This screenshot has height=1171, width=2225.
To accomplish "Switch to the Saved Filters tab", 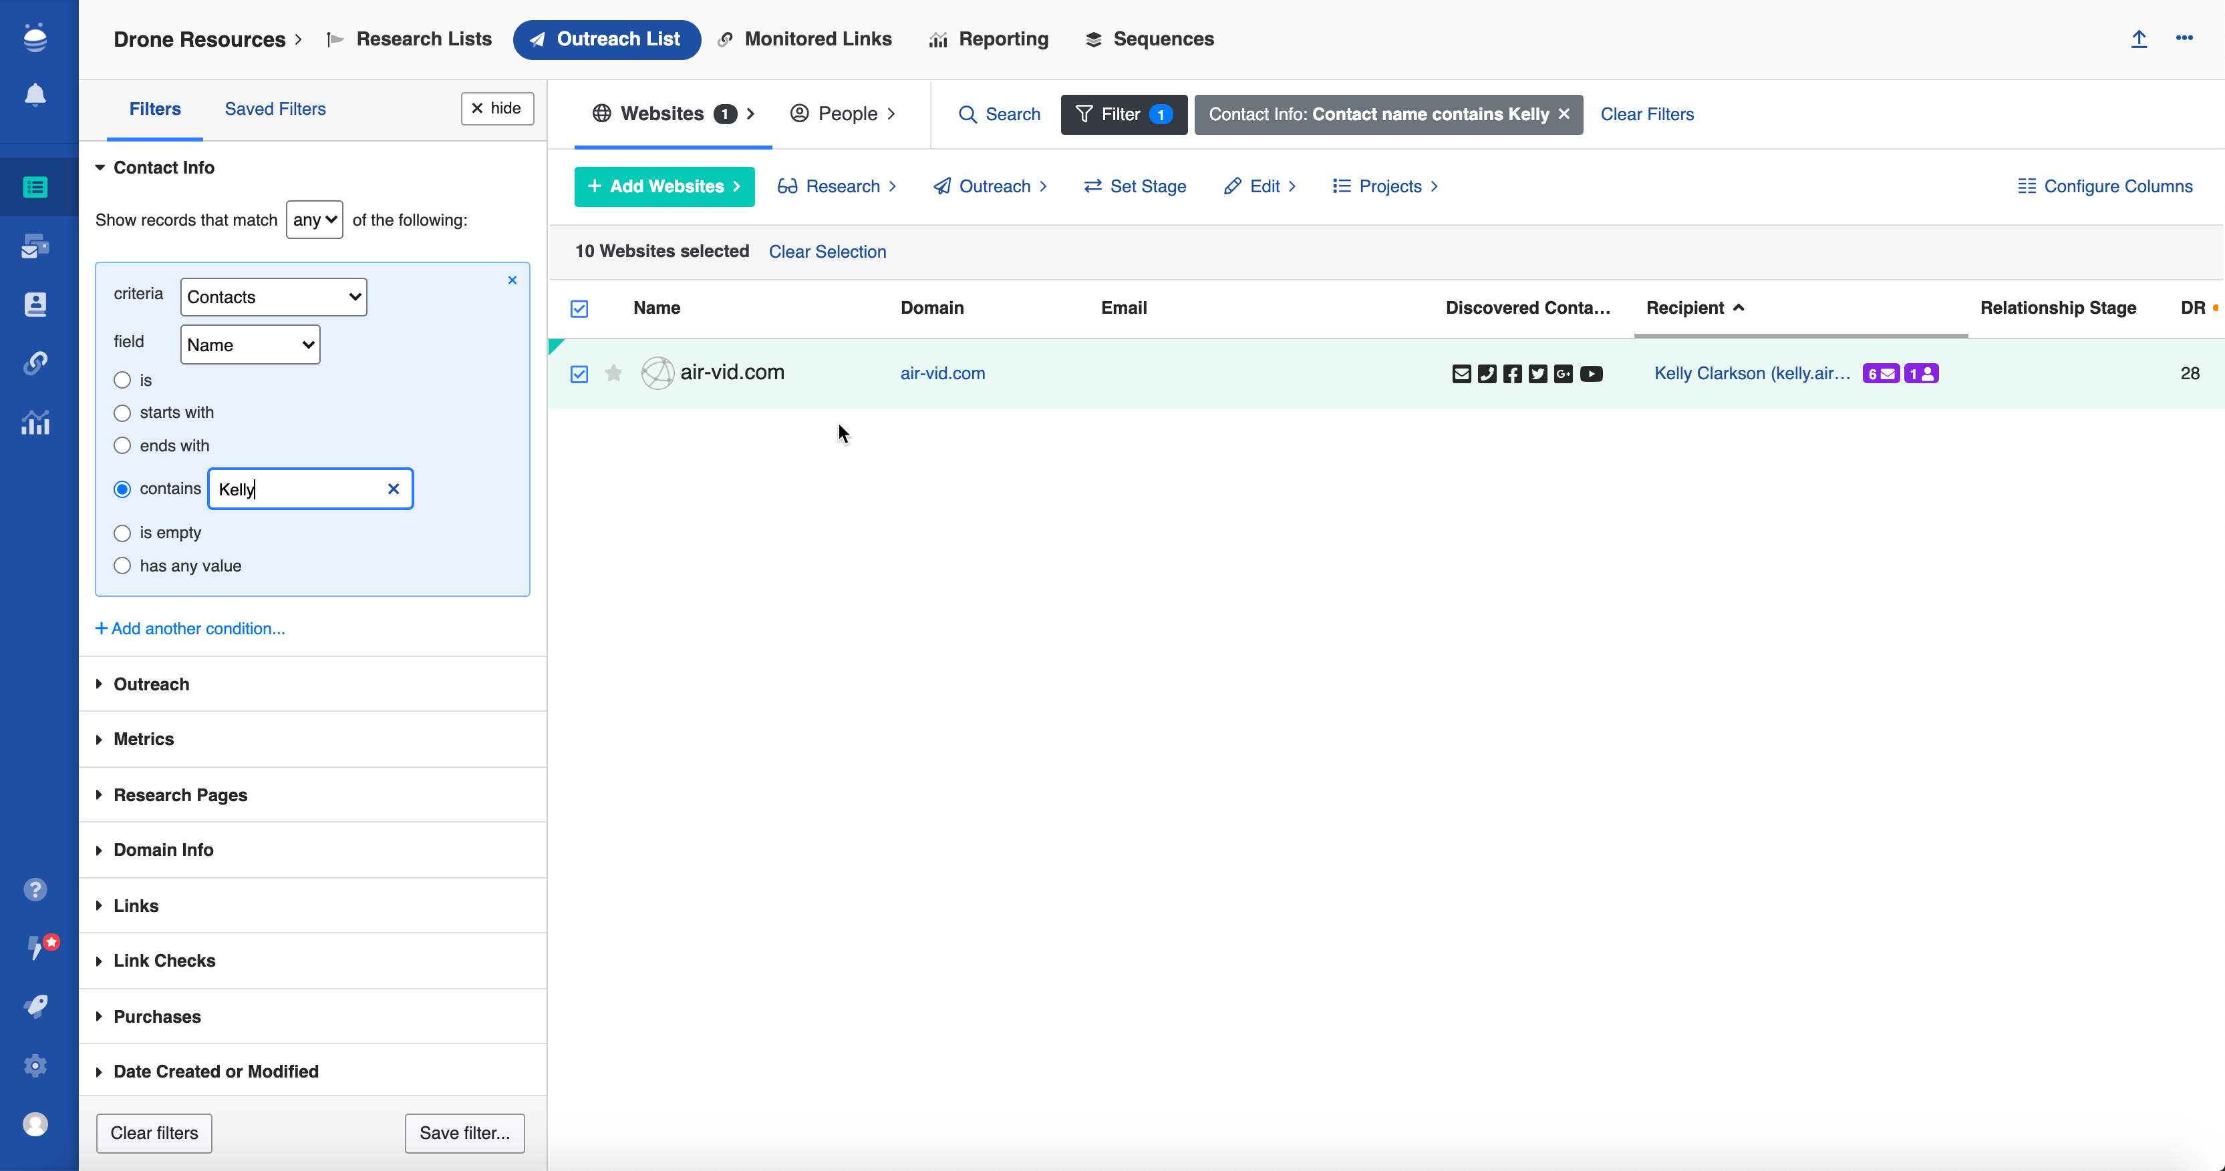I will coord(275,109).
